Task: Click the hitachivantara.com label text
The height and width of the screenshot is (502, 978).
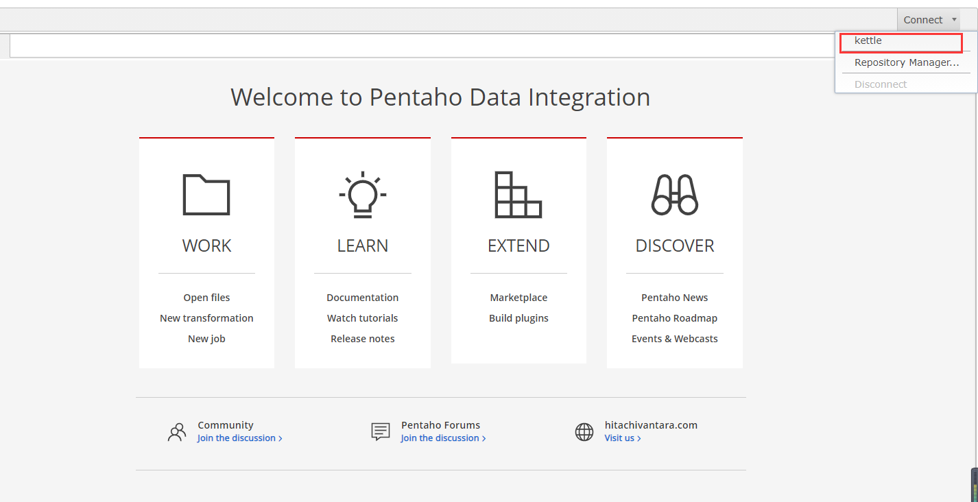Action: click(x=651, y=425)
